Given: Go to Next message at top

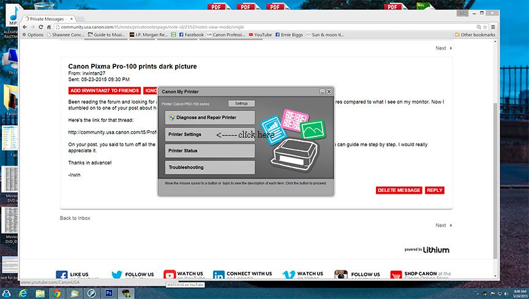Looking at the screenshot, I should pyautogui.click(x=443, y=48).
